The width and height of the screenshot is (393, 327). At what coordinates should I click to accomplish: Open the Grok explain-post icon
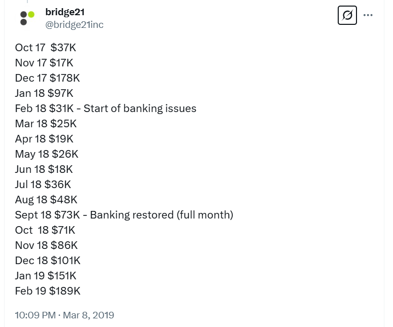click(x=347, y=15)
